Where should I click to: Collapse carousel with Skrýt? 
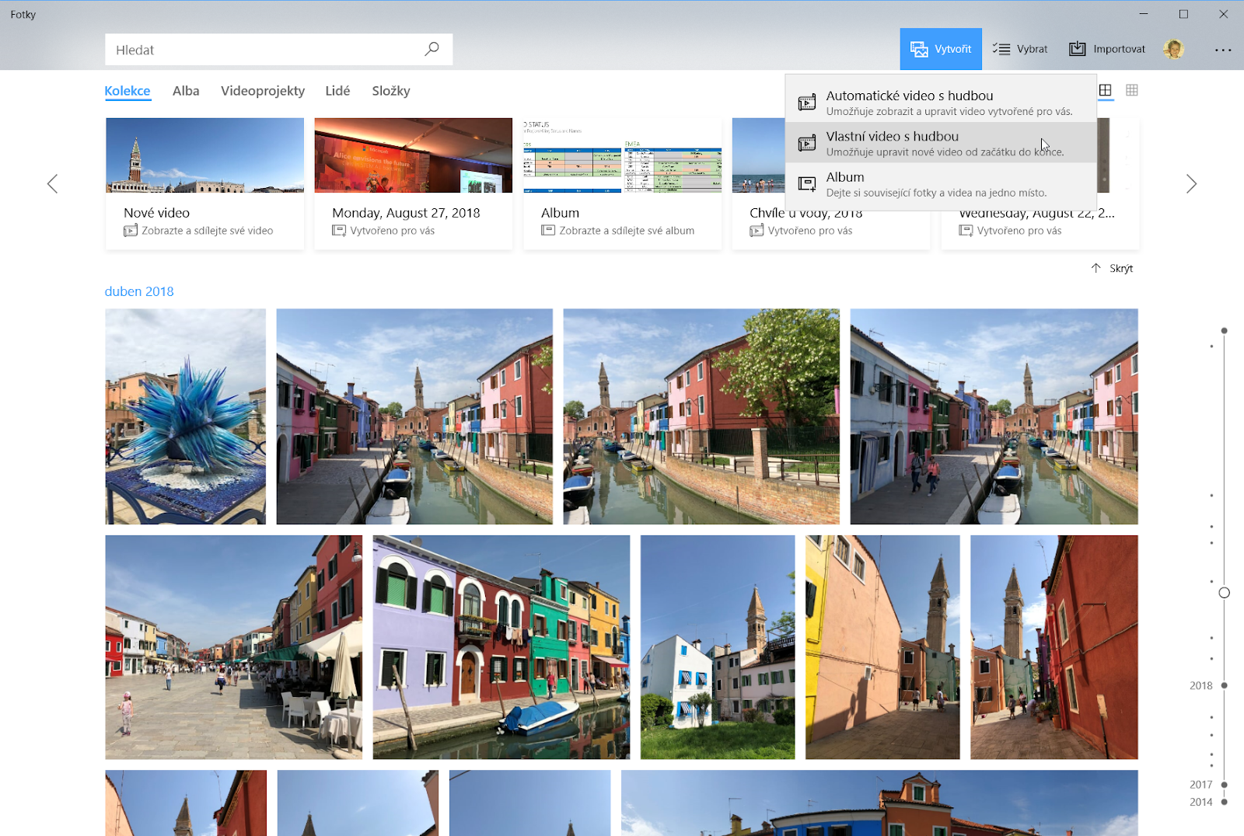click(x=1113, y=268)
